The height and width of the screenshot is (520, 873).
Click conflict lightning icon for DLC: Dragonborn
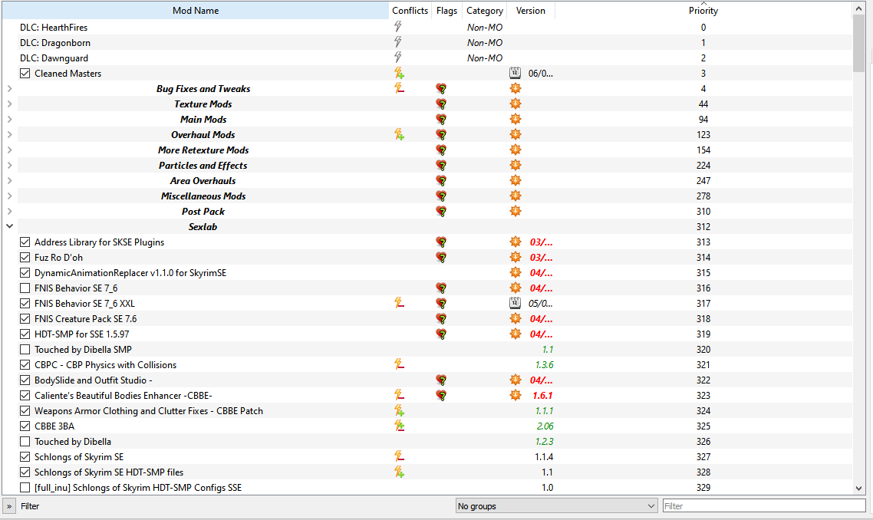(398, 42)
